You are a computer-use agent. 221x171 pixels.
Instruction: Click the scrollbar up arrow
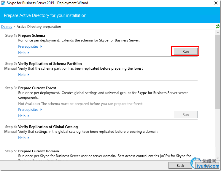[x=218, y=32]
